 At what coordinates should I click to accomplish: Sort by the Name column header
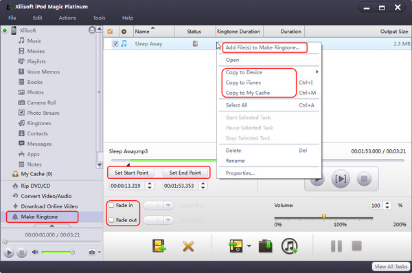154,32
